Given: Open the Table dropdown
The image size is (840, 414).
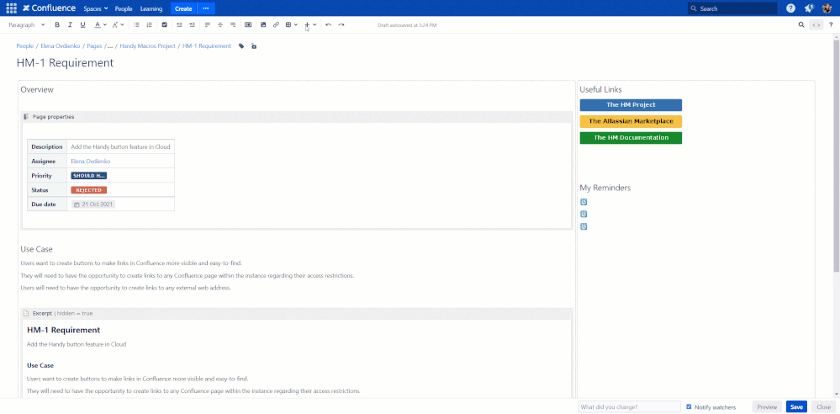Looking at the screenshot, I should pos(292,24).
